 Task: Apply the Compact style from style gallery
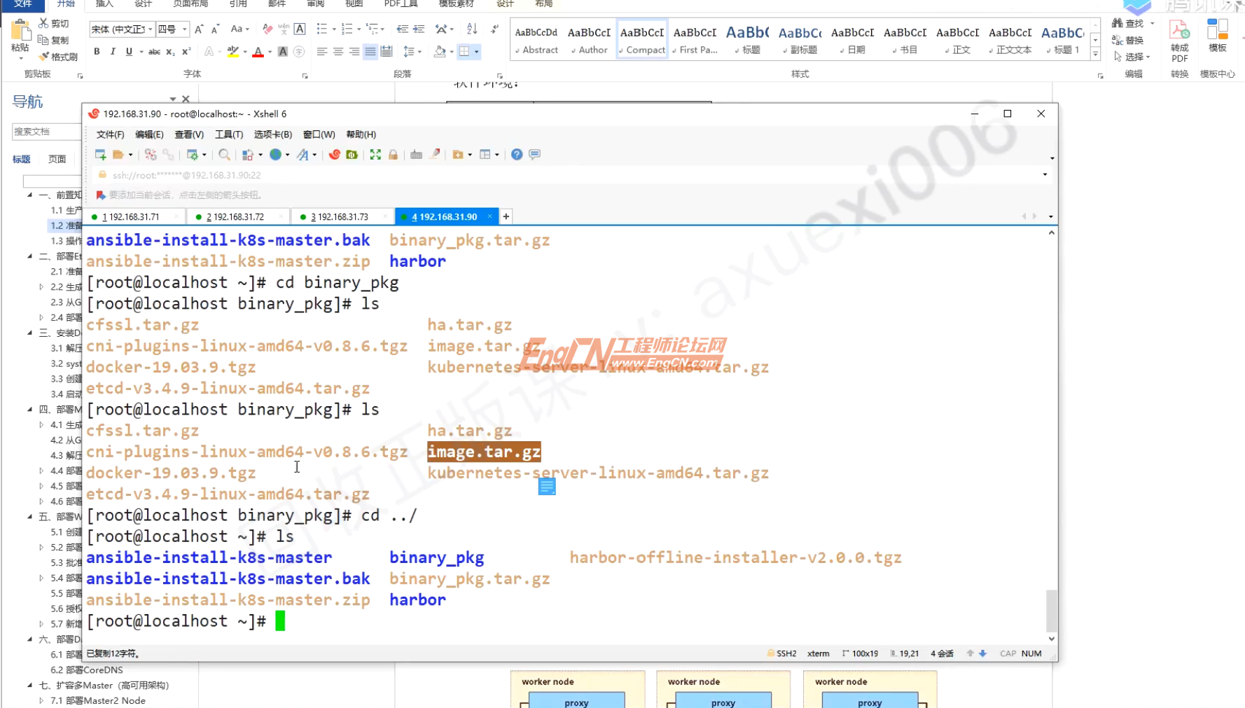641,40
